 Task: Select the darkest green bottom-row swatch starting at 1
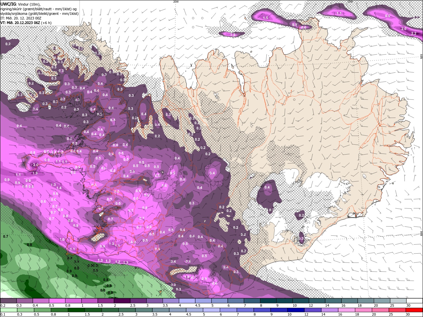click(76, 310)
